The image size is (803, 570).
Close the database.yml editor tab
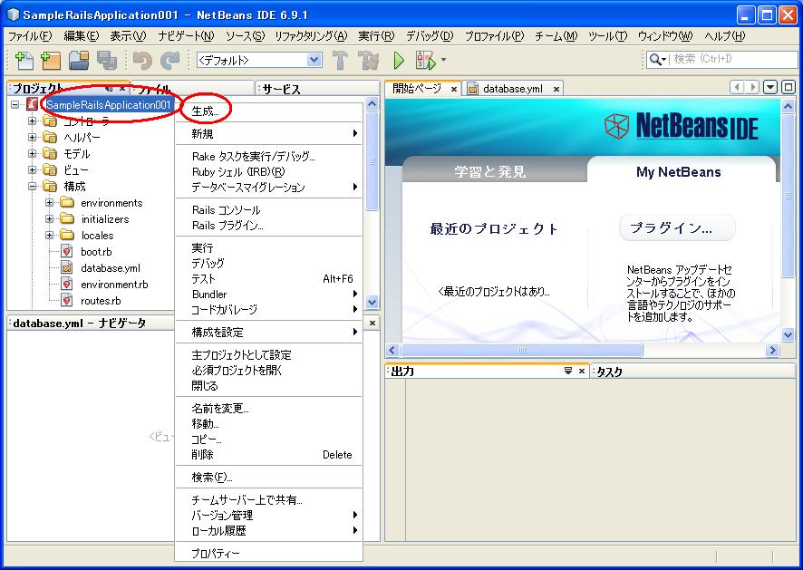pos(556,89)
